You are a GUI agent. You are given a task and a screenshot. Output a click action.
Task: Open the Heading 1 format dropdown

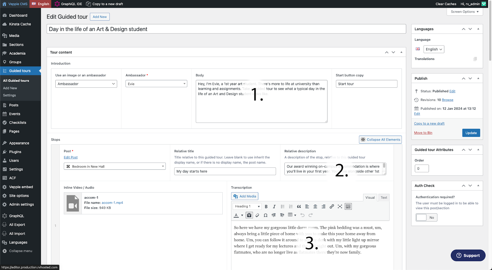pyautogui.click(x=247, y=207)
